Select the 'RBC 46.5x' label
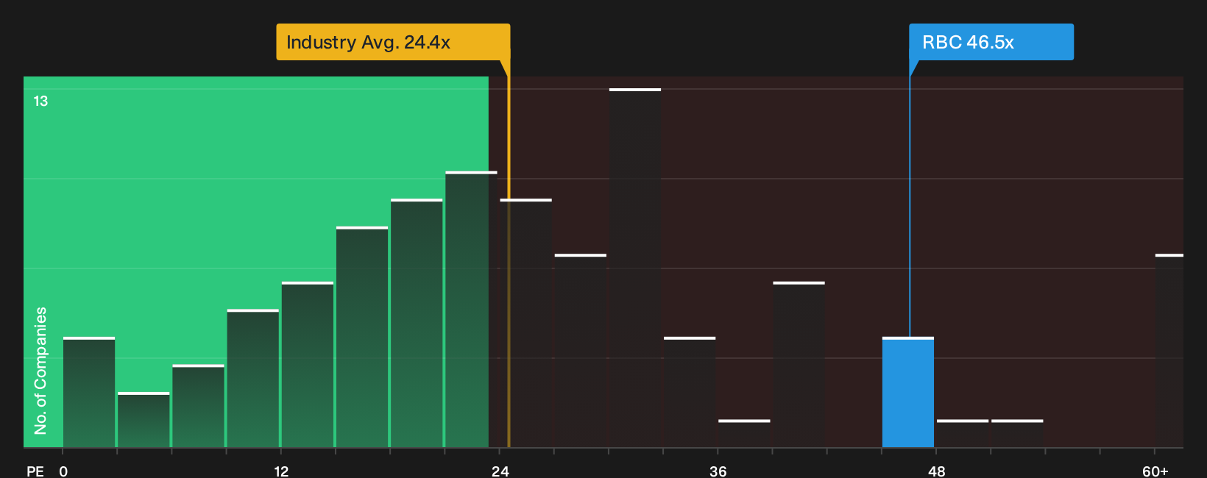This screenshot has width=1207, height=478. tap(991, 42)
